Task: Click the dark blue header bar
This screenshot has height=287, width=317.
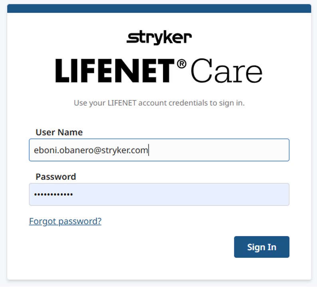Action: [159, 8]
